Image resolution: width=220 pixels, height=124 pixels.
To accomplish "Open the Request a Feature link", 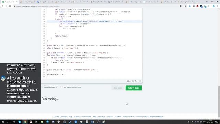I will (156, 116).
